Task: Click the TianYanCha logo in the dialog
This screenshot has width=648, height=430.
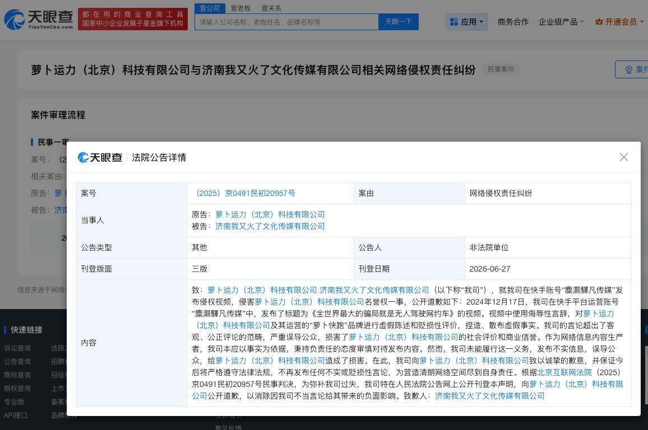Action: pos(100,158)
